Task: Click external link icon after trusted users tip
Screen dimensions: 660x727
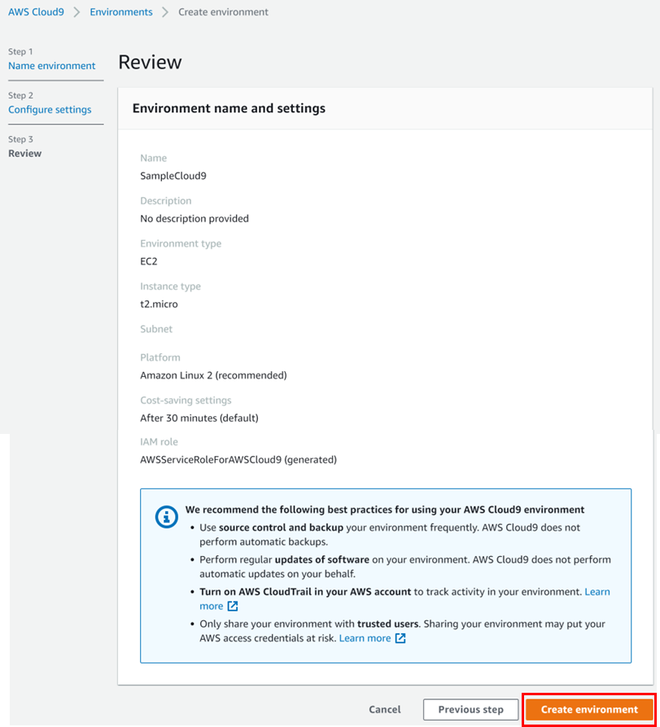Action: click(400, 638)
